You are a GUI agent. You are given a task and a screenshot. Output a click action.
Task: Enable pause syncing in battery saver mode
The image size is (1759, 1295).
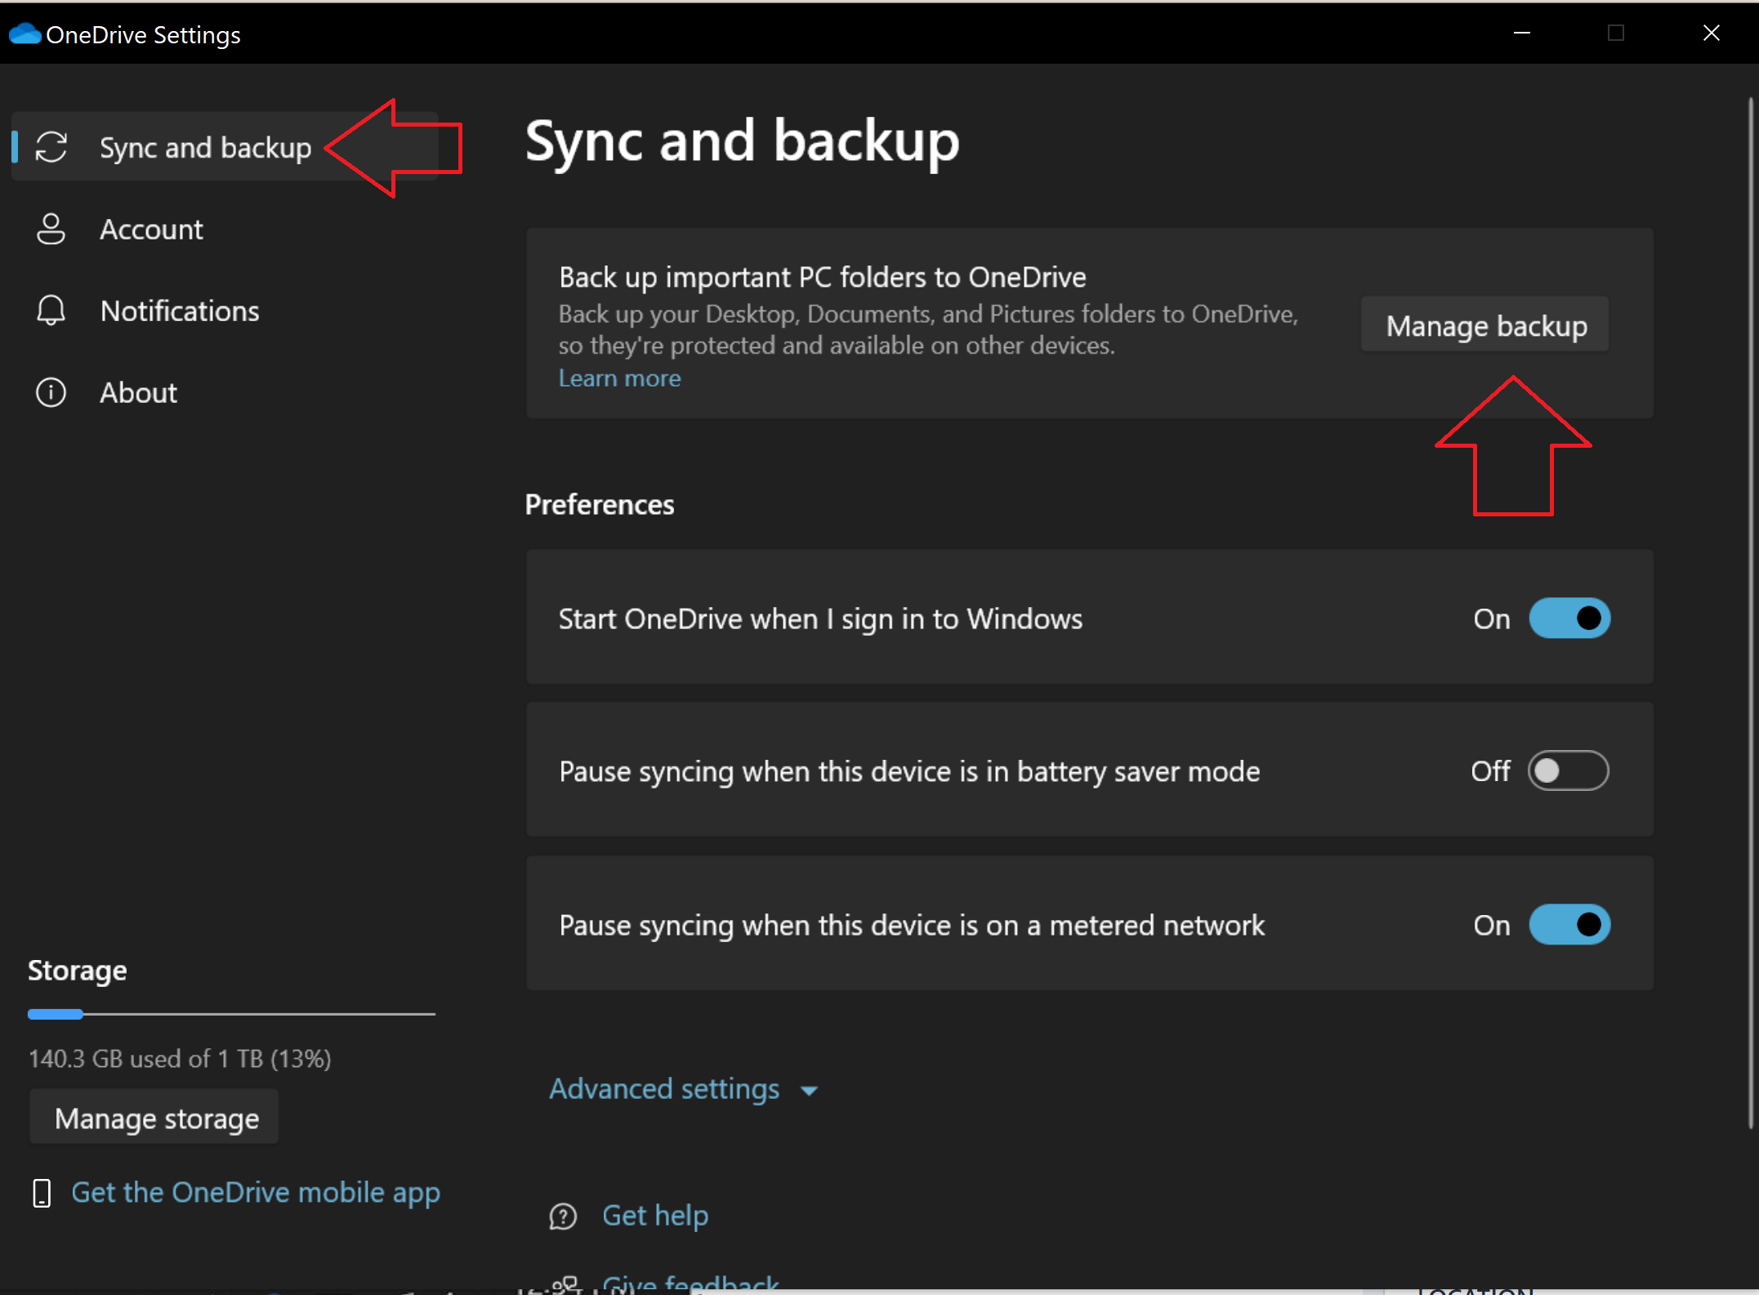1569,770
